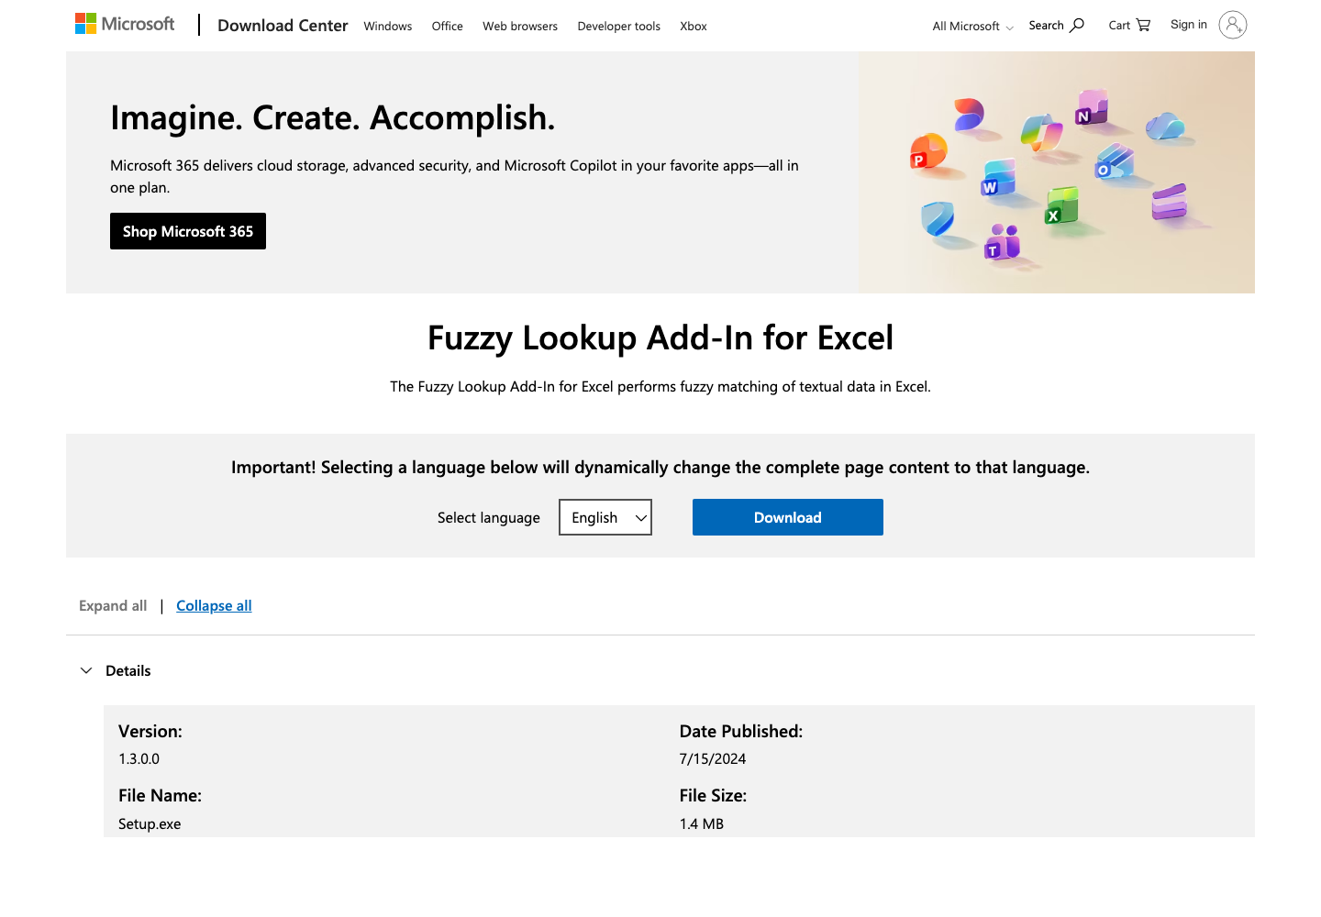
Task: Click the Fuzzy Lookup Add-In page title
Action: point(660,338)
